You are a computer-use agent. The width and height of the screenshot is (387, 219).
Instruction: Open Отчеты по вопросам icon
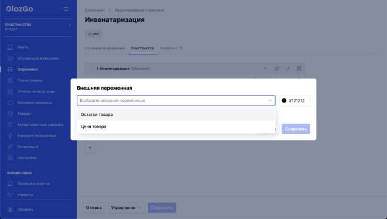[x=10, y=91]
